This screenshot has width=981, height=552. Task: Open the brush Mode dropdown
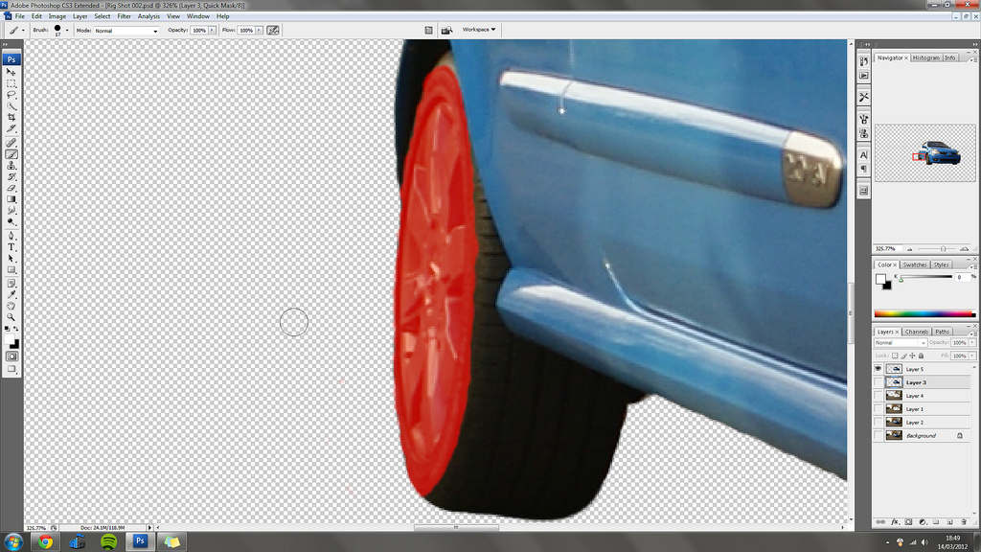[x=126, y=31]
